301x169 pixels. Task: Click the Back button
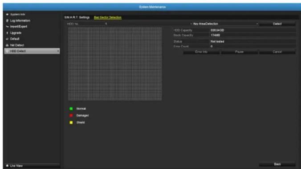[x=277, y=164]
